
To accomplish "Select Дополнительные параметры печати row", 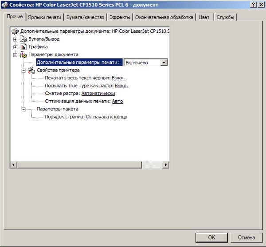I will point(79,62).
